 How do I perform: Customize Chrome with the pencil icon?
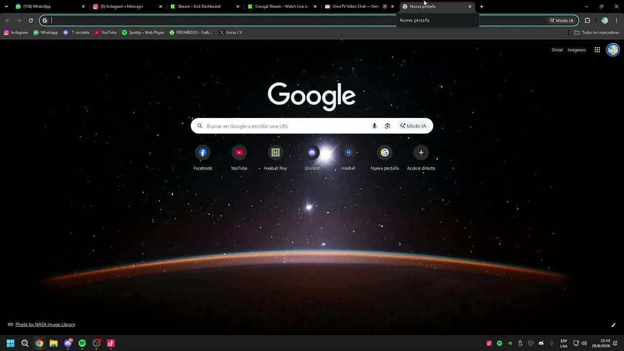click(613, 325)
